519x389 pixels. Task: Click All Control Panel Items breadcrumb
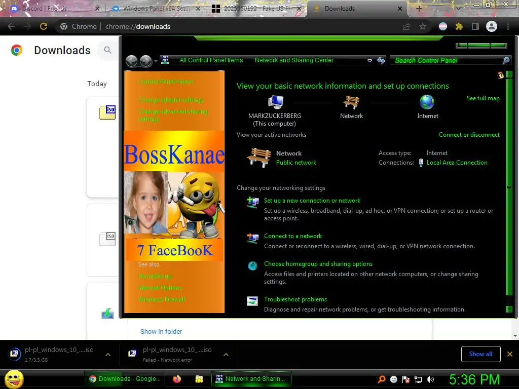click(211, 60)
